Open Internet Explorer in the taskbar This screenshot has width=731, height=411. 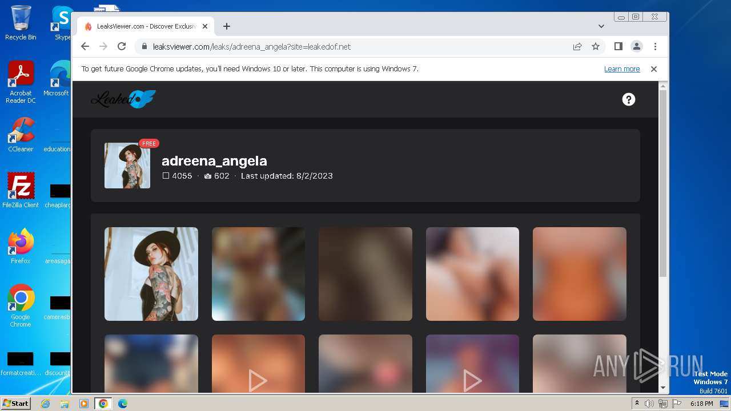45,404
